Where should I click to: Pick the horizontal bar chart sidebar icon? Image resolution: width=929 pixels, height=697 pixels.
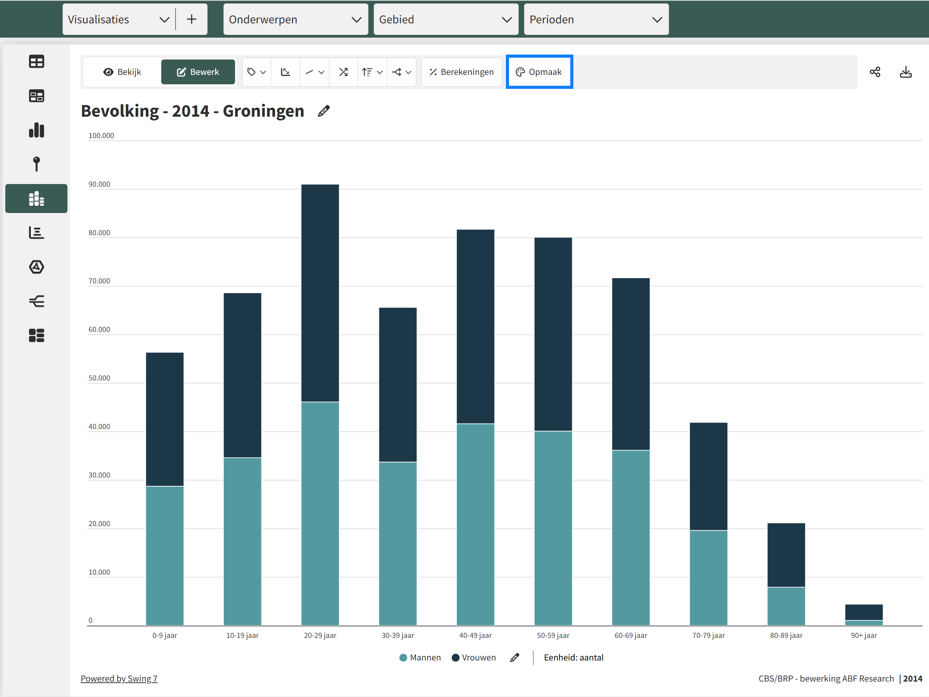[x=37, y=233]
